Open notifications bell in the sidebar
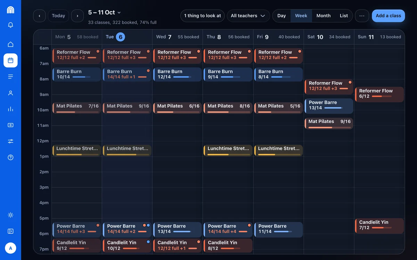Viewport: 417px width, 260px height. [10, 25]
